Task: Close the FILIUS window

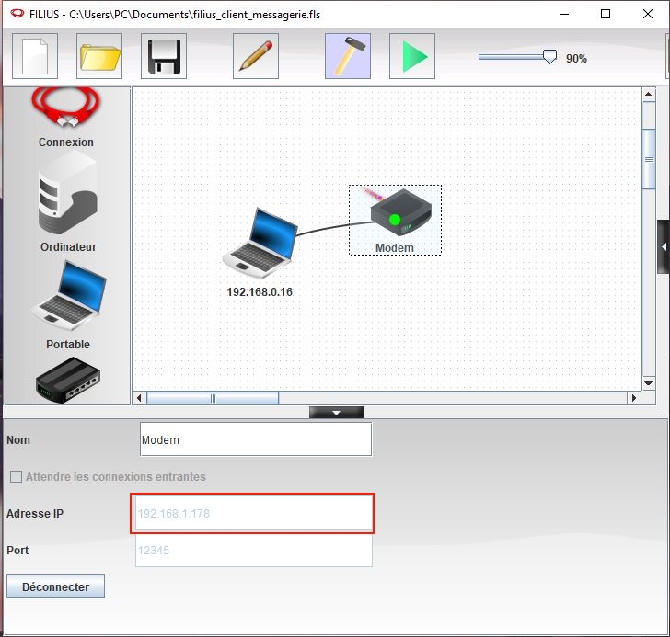Action: [648, 14]
